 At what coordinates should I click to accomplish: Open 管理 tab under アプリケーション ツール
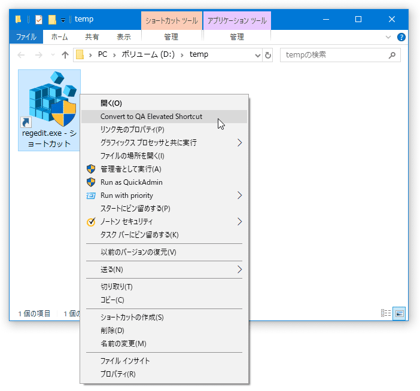pos(237,37)
